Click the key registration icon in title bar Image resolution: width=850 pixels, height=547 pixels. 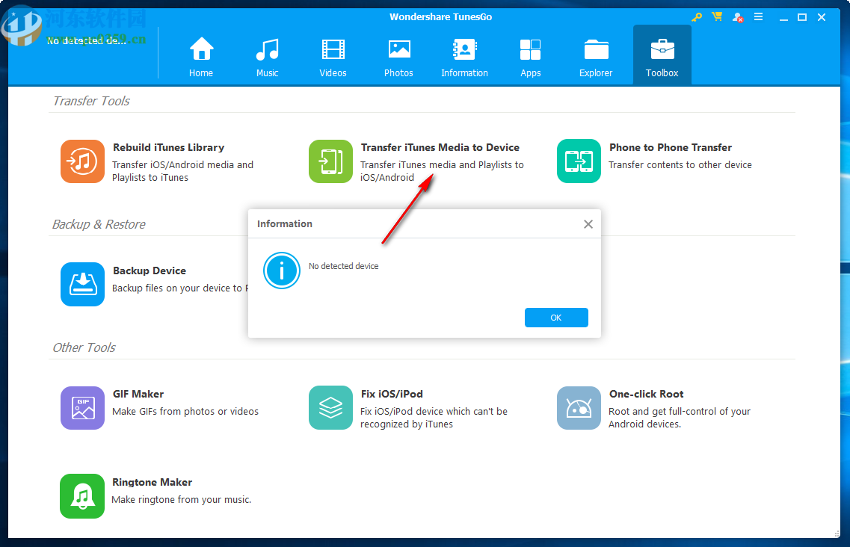click(697, 17)
